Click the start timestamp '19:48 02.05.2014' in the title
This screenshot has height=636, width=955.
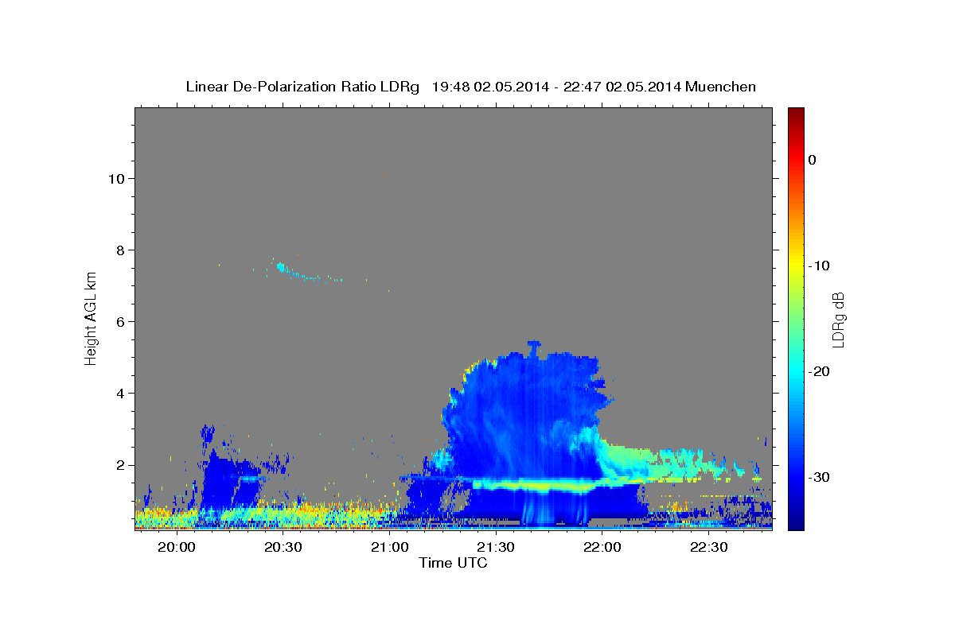click(489, 87)
